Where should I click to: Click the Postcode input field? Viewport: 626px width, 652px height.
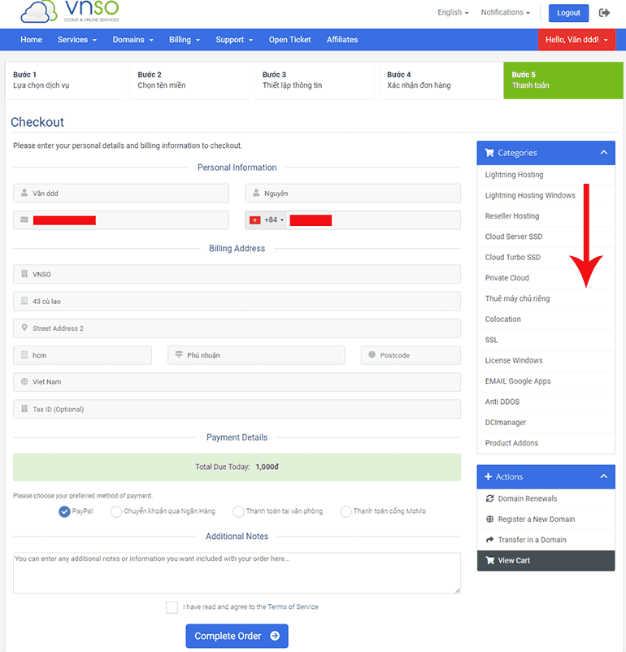point(411,355)
